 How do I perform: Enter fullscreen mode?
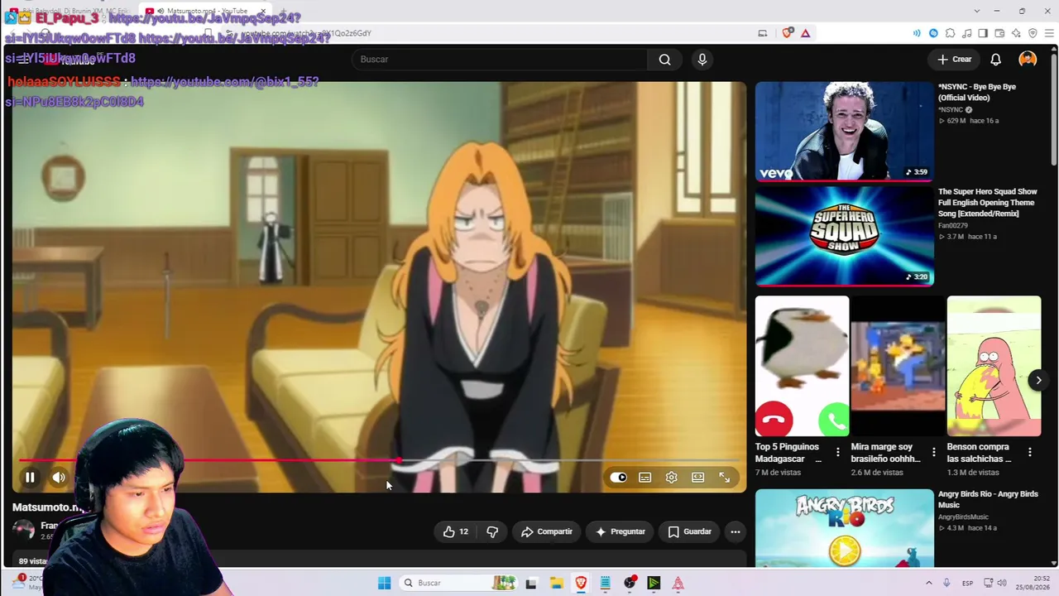[724, 477]
